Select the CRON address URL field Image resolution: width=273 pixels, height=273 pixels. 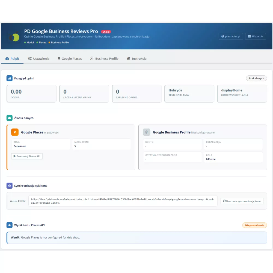(123, 201)
